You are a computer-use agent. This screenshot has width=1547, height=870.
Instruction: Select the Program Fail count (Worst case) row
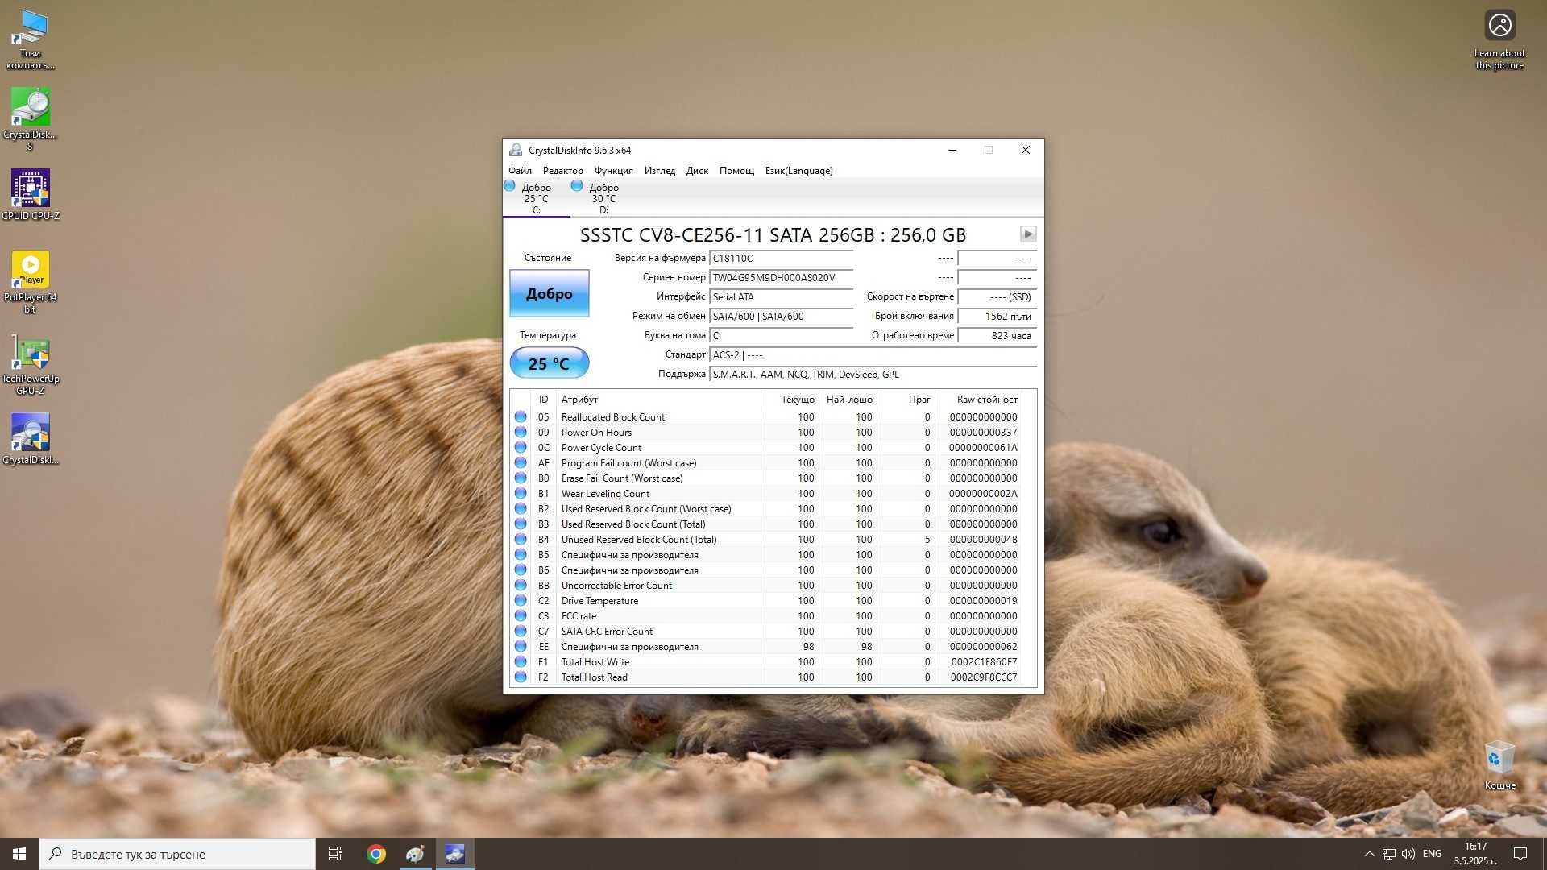point(766,463)
